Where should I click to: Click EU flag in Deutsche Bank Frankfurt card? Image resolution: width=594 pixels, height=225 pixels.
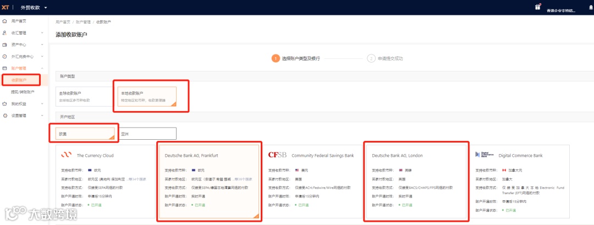pos(194,170)
